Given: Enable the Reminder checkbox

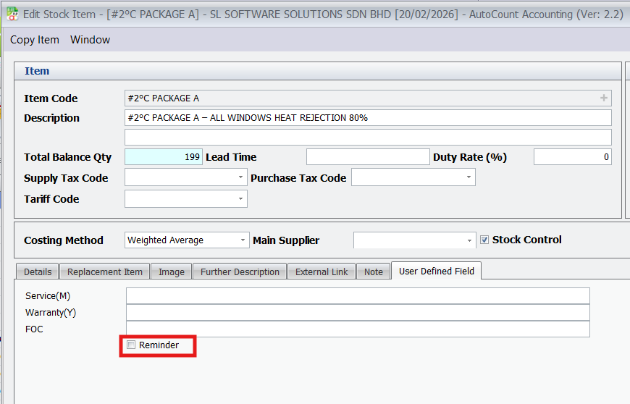Looking at the screenshot, I should tap(131, 345).
